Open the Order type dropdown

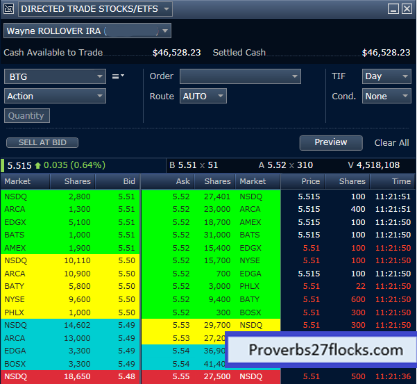click(294, 76)
